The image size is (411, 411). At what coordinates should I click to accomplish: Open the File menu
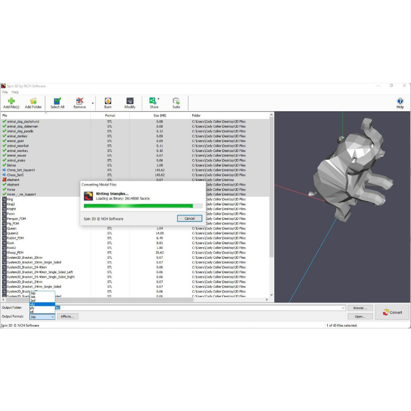pyautogui.click(x=5, y=92)
